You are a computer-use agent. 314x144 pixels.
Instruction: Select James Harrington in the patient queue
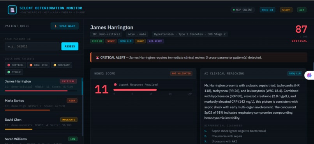(x=41, y=86)
